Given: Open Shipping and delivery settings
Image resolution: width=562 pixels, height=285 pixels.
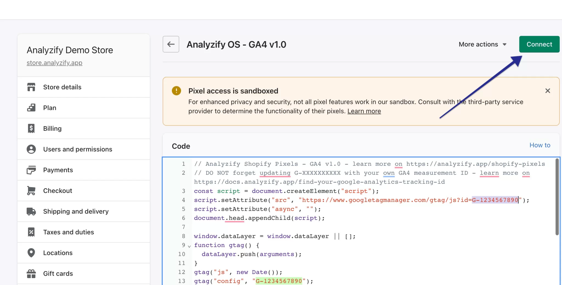Looking at the screenshot, I should (84, 211).
